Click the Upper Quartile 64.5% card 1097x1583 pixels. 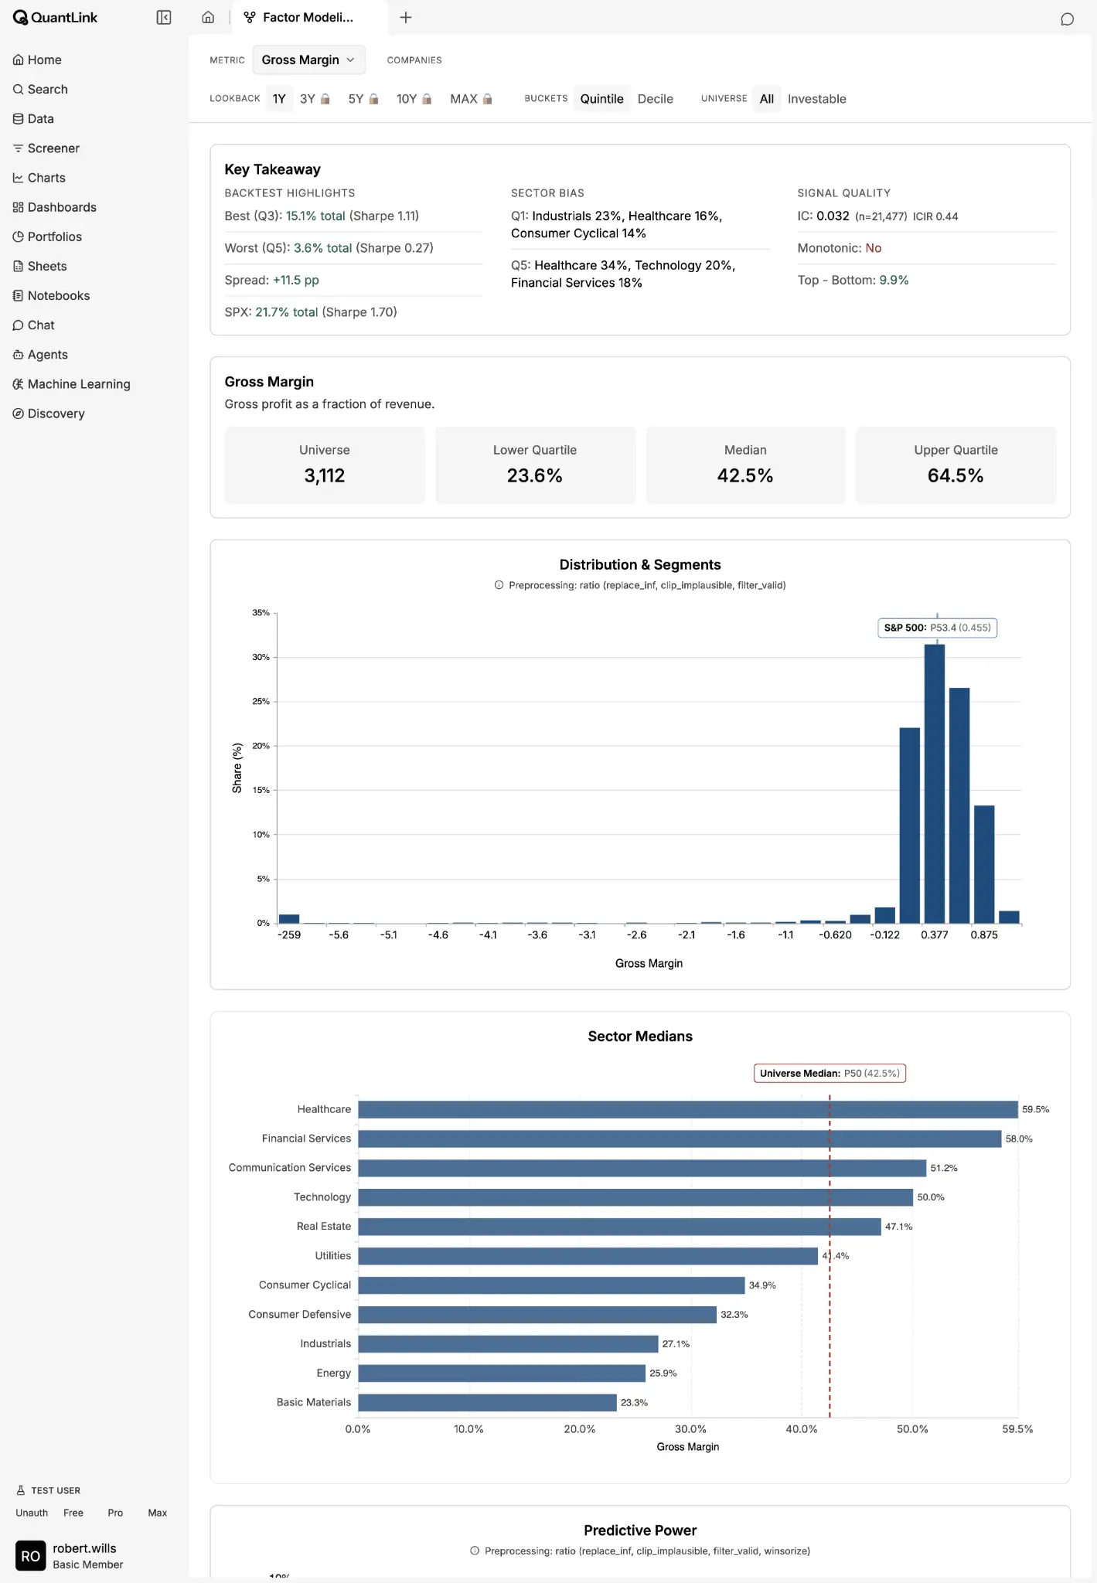coord(956,465)
